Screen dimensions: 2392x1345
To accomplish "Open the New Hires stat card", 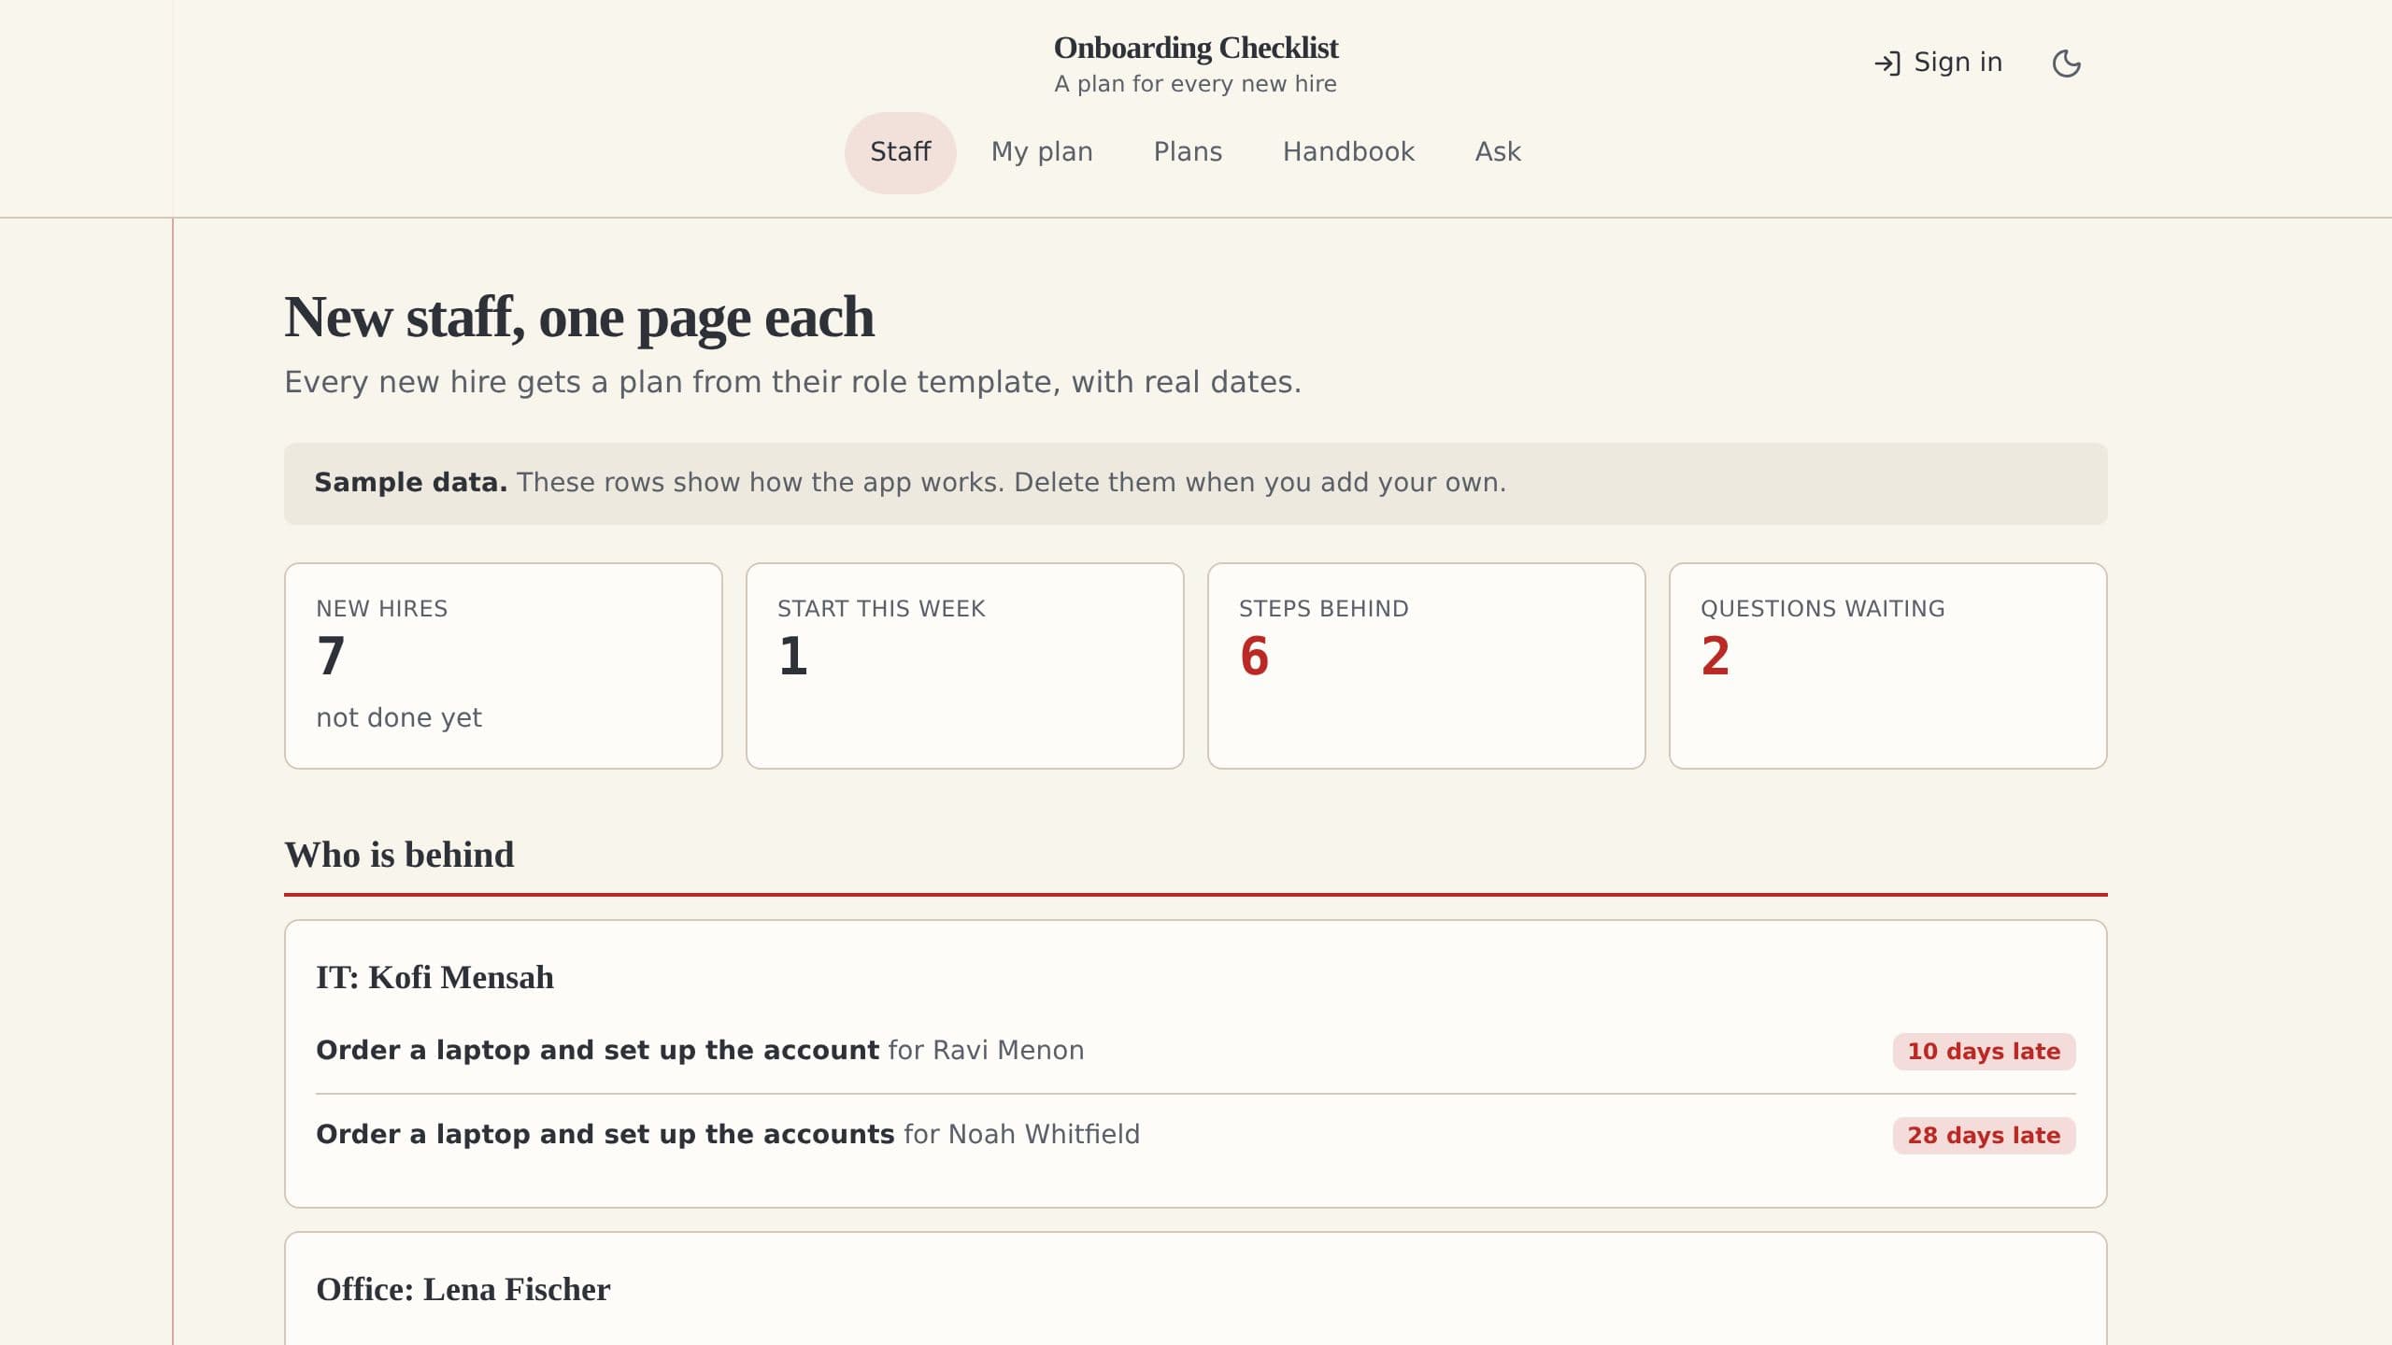I will (504, 666).
